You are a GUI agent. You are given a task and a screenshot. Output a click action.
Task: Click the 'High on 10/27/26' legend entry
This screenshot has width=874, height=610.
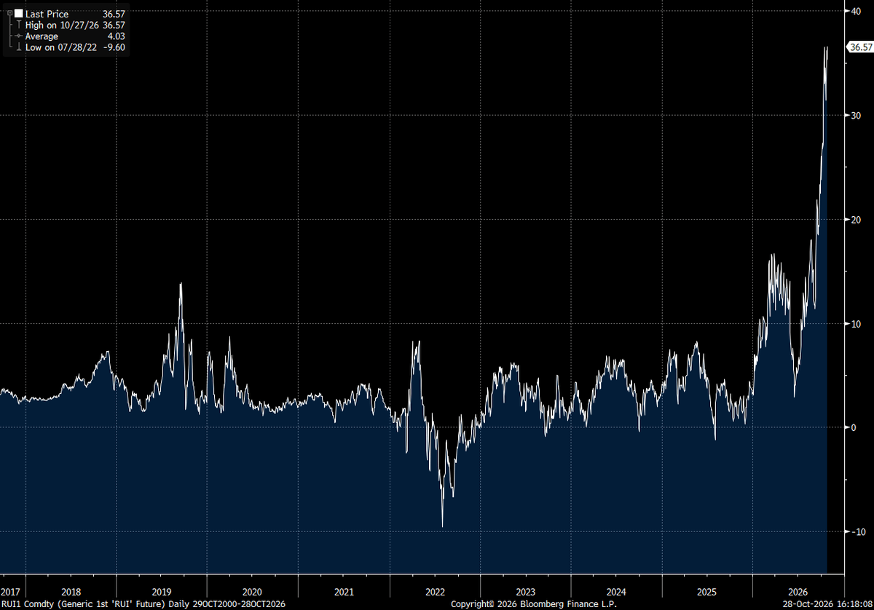point(63,25)
